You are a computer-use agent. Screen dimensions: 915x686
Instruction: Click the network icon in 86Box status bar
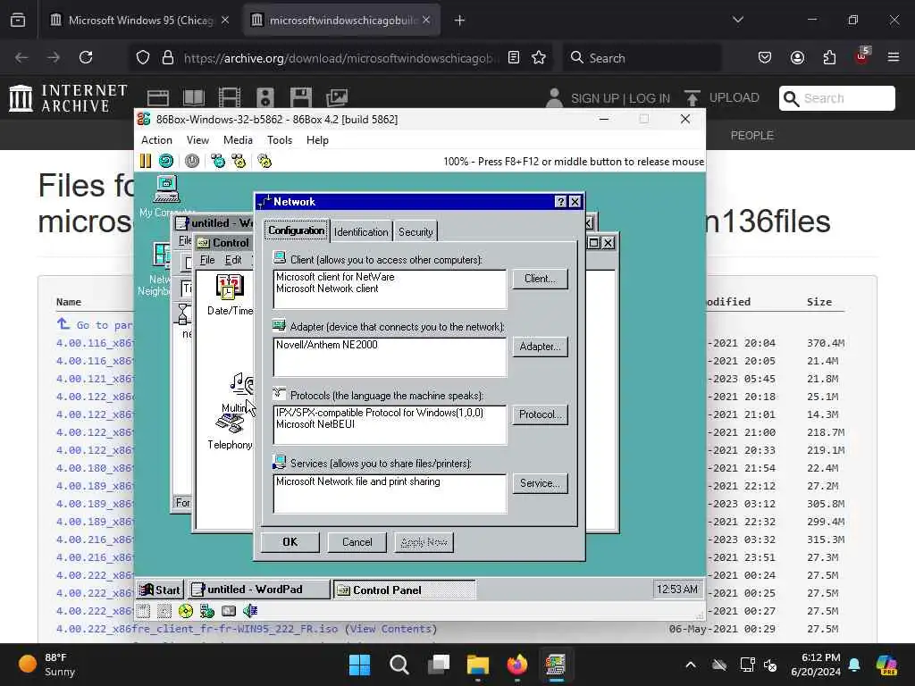click(207, 611)
